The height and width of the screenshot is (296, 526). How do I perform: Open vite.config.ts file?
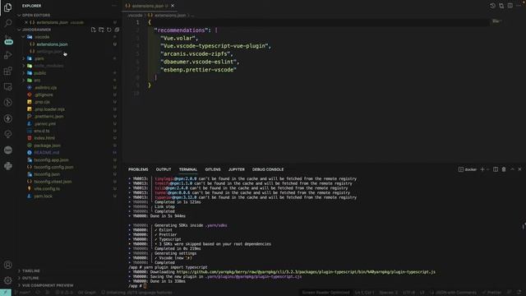point(47,189)
